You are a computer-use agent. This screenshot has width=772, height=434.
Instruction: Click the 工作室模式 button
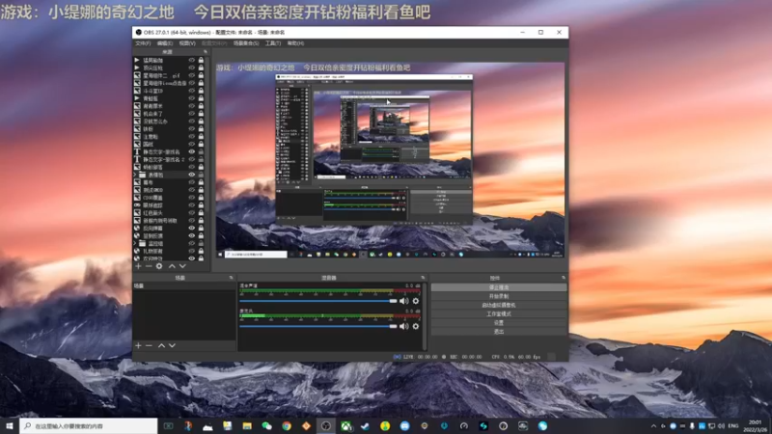coord(499,314)
